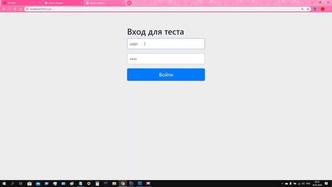Screen dimensions: 332x187
Task: Open the browser home page
Action: [x=20, y=9]
